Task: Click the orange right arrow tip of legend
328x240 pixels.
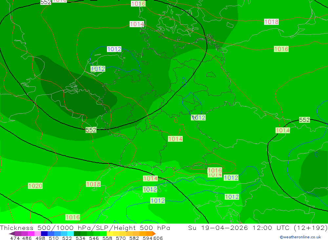Action: click(x=154, y=233)
